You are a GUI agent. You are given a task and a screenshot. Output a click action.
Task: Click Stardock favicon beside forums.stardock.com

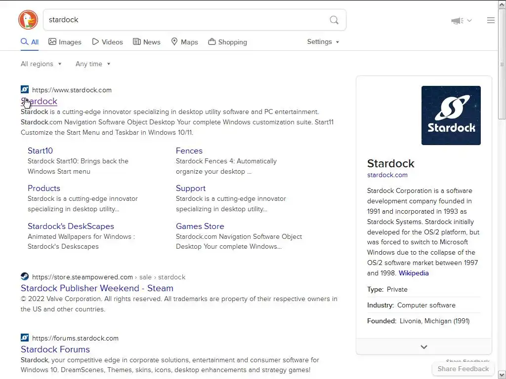click(25, 338)
